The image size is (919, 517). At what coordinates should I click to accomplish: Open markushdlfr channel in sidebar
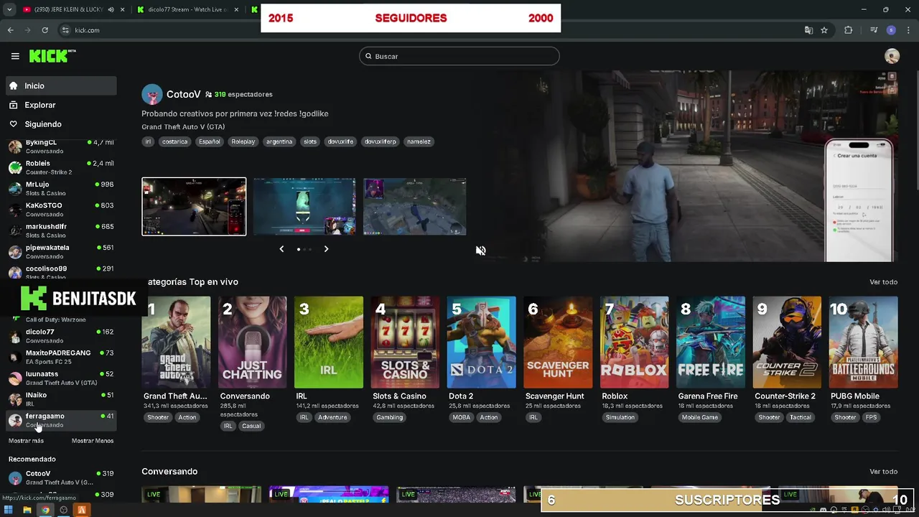(61, 230)
